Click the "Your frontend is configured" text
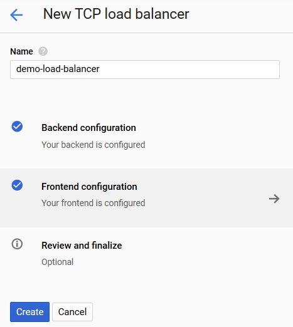The height and width of the screenshot is (327, 293). (93, 203)
